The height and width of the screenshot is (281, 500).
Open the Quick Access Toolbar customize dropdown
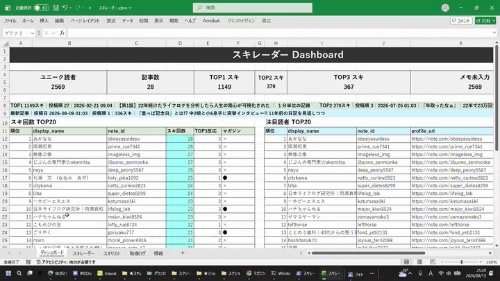(x=90, y=8)
